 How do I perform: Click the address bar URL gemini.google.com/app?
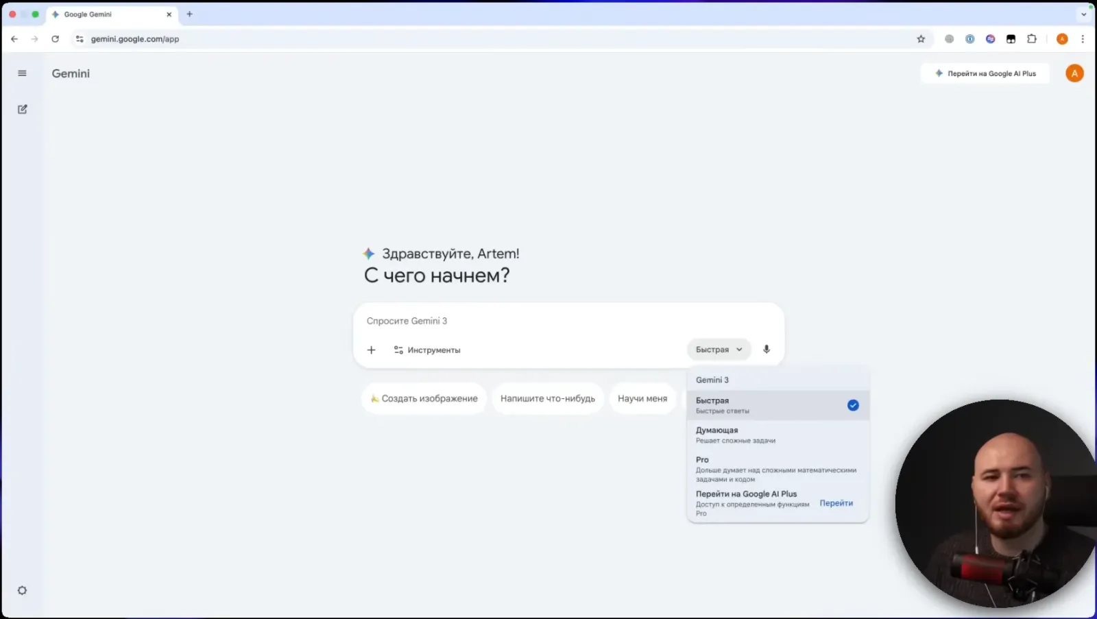tap(135, 39)
